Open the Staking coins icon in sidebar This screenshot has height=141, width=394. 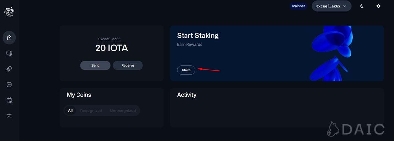9,69
